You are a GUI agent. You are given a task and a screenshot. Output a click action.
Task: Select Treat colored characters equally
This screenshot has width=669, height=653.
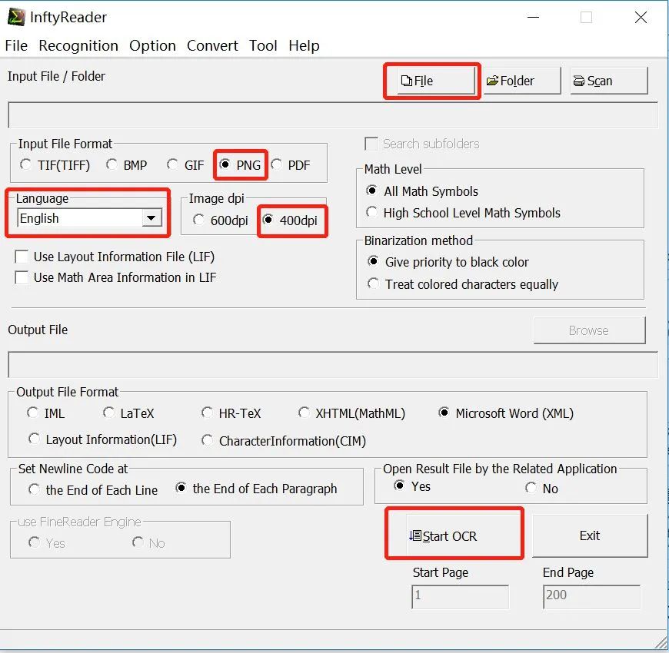tap(463, 284)
